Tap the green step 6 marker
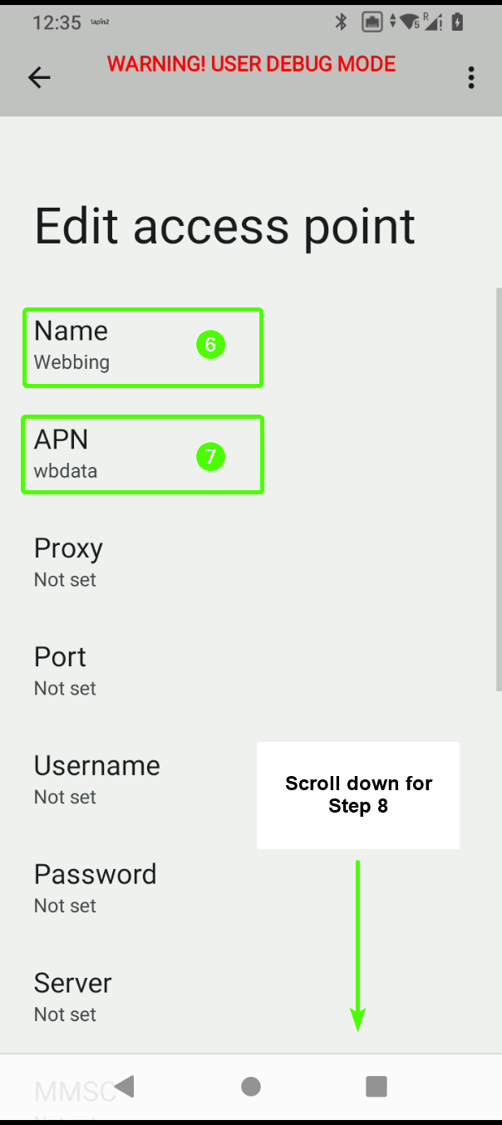 tap(211, 345)
